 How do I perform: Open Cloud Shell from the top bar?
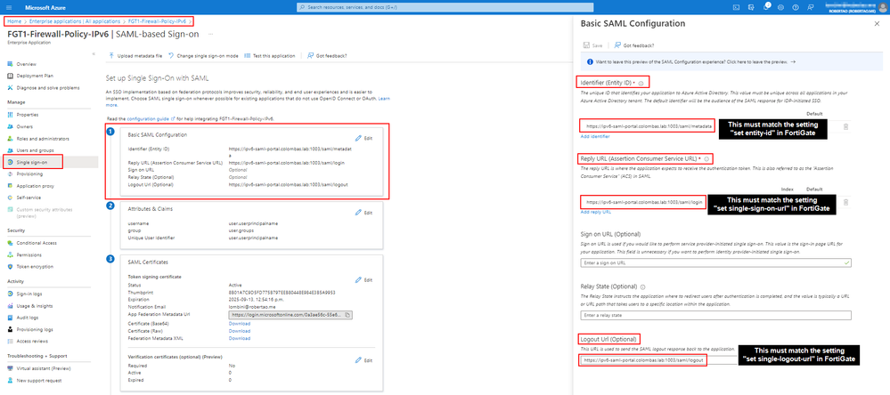click(x=736, y=7)
